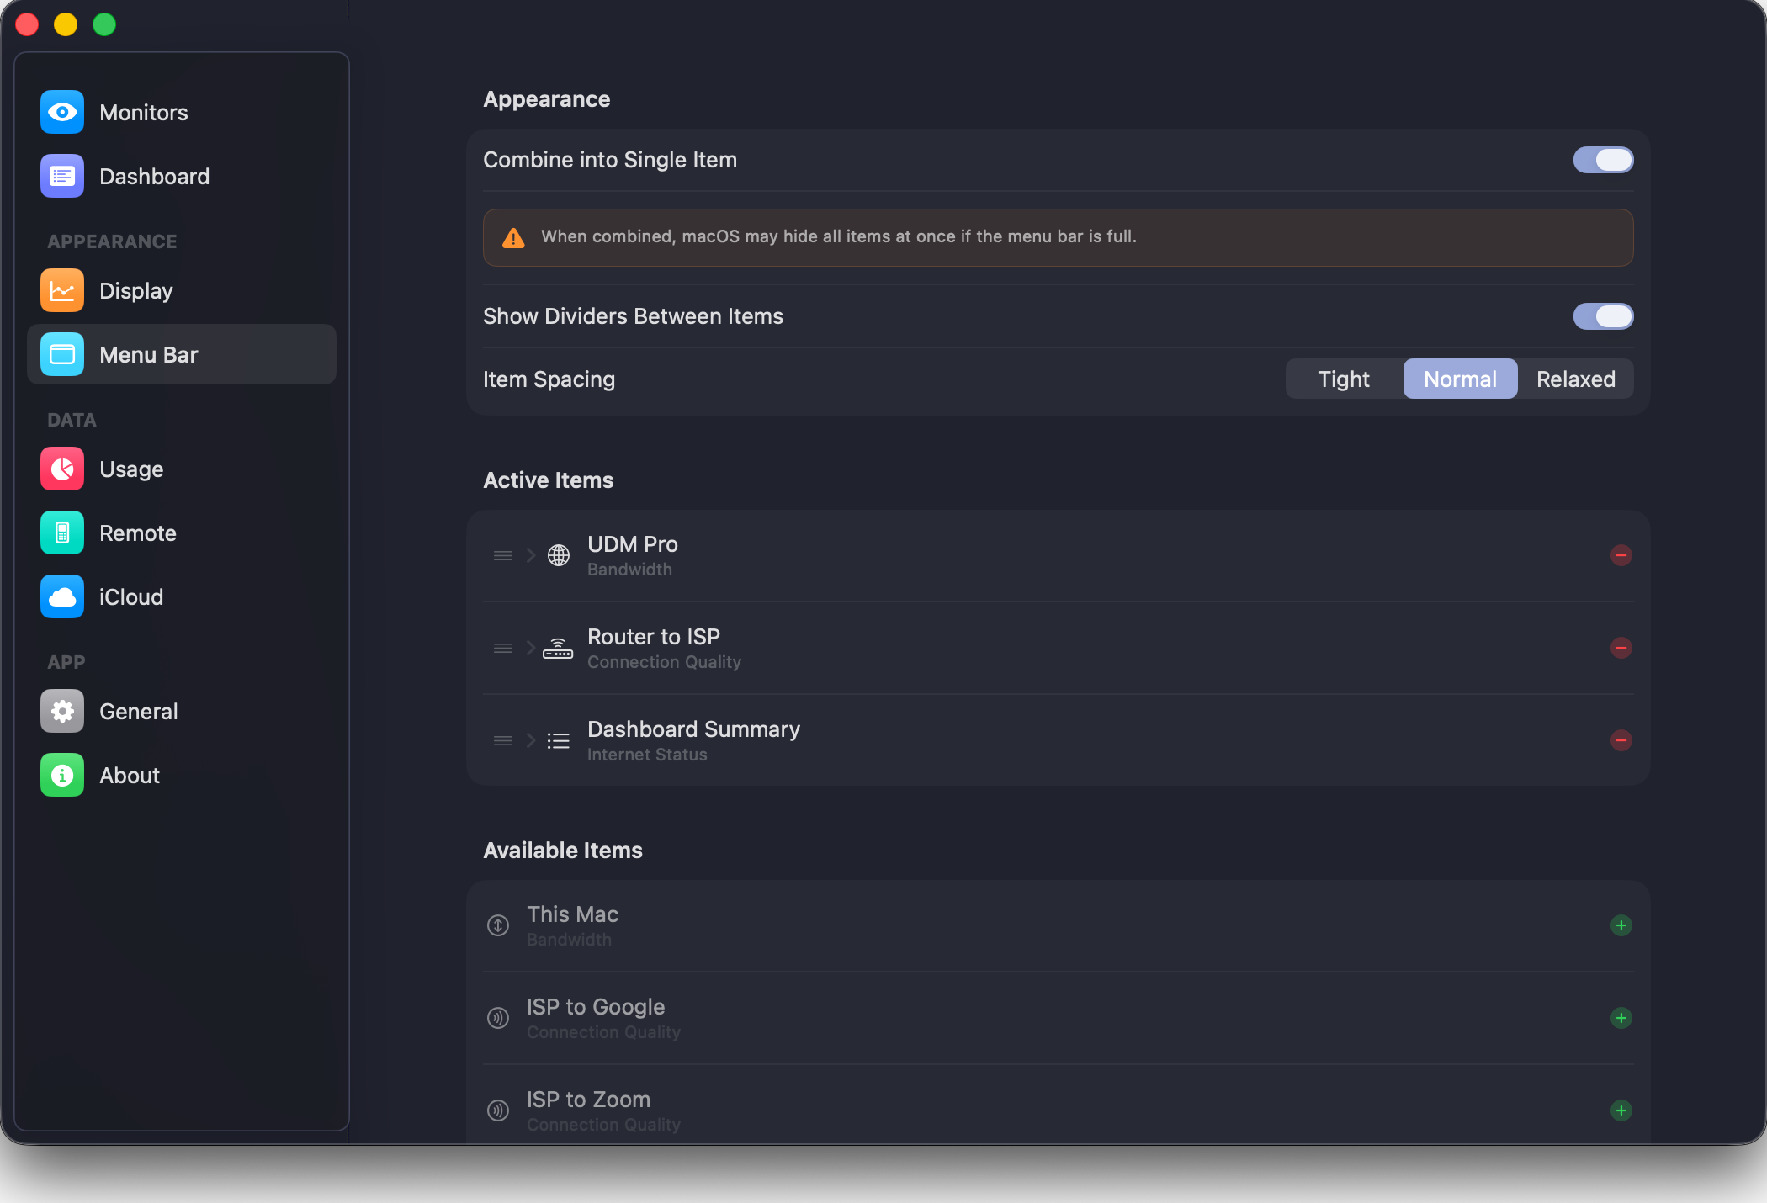Open the Remote section icon

62,533
